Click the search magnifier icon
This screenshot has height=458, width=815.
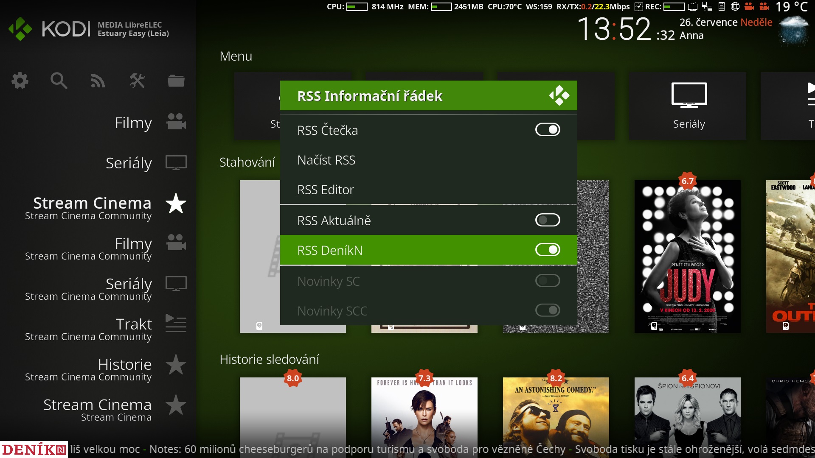point(59,81)
